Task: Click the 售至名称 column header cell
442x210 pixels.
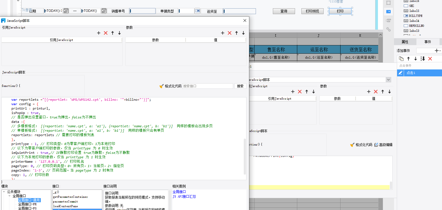Action: tap(276, 50)
